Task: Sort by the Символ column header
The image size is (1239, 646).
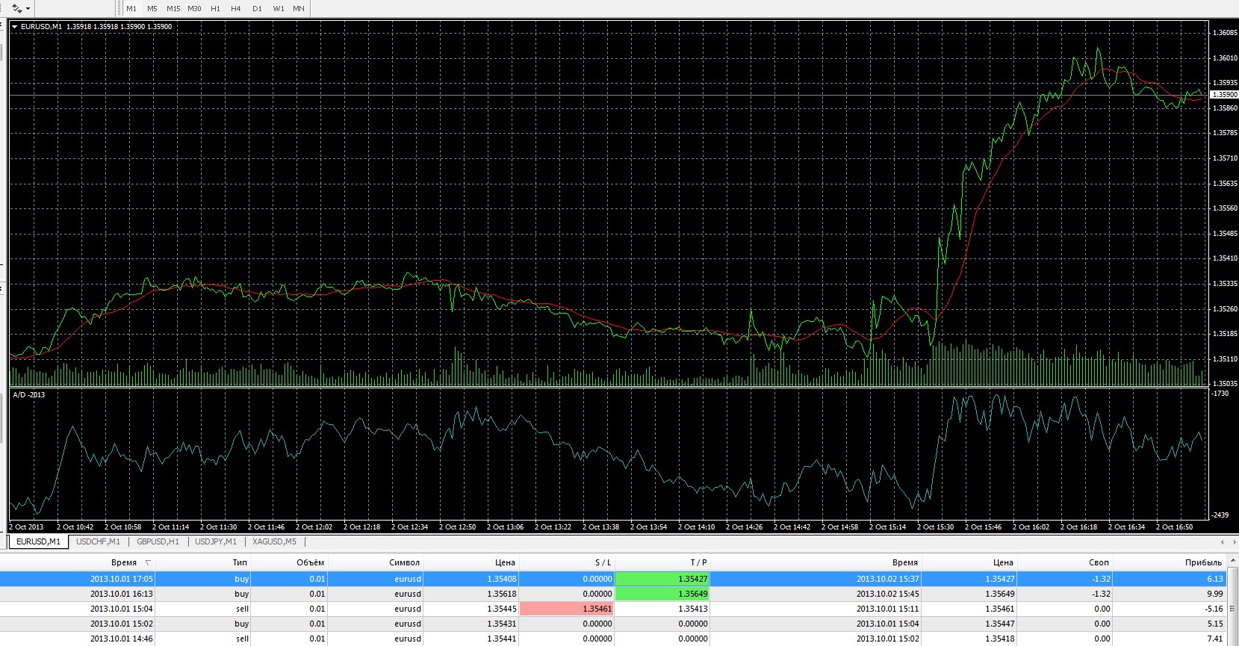Action: point(375,562)
